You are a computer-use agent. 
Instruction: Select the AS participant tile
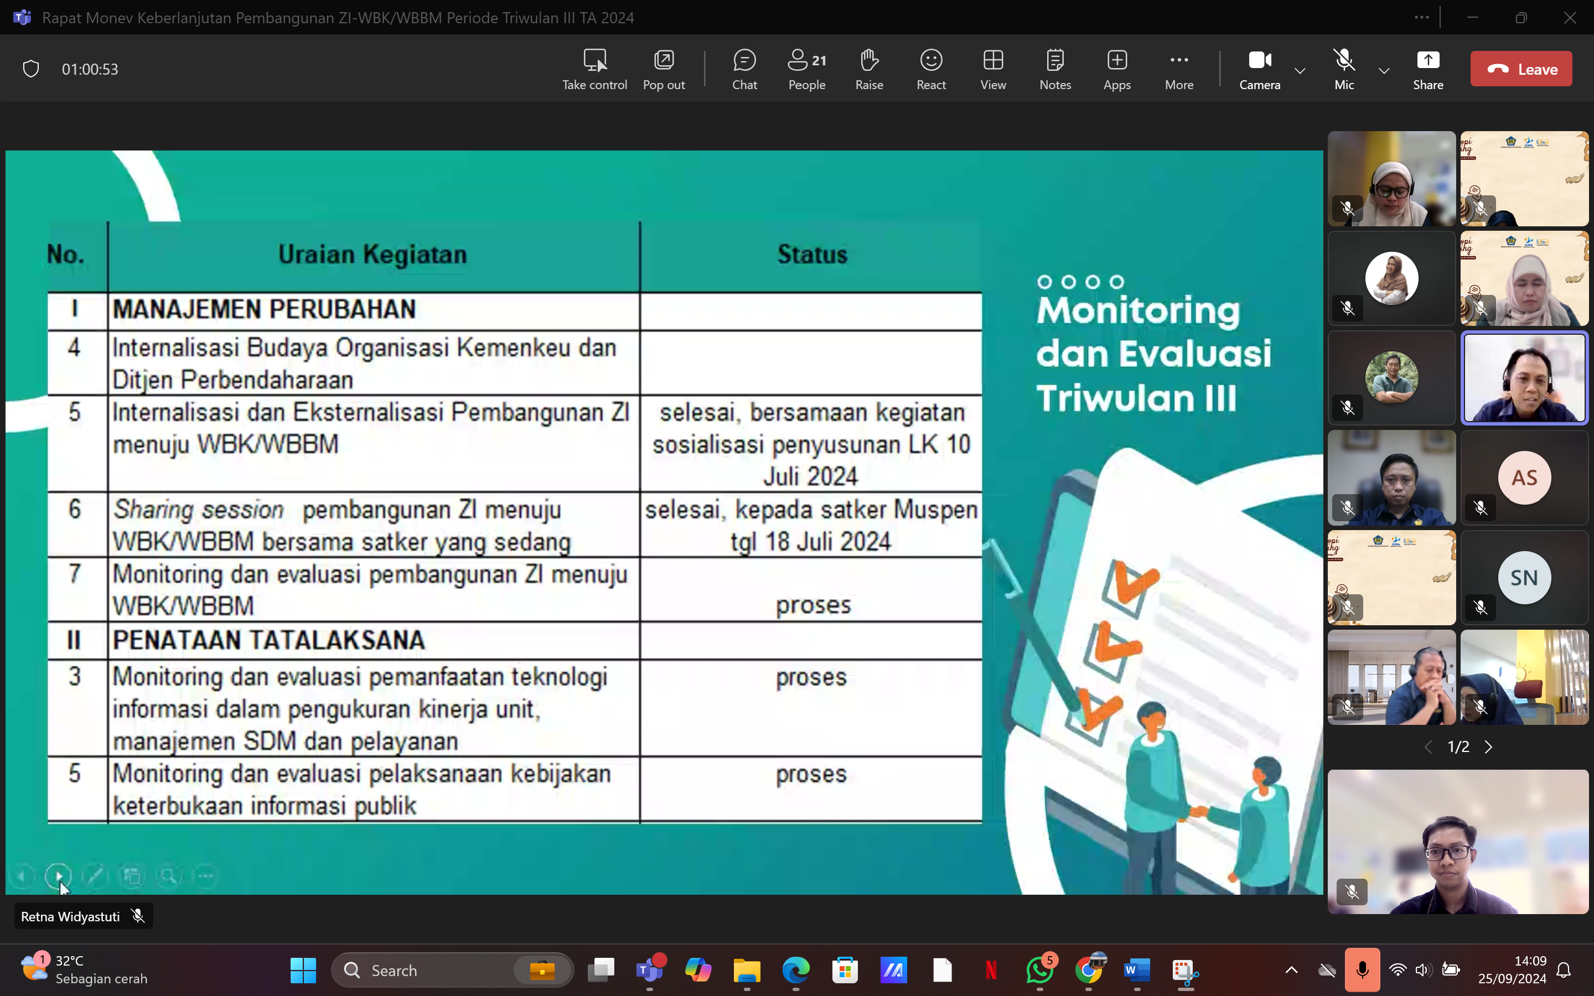click(1524, 478)
